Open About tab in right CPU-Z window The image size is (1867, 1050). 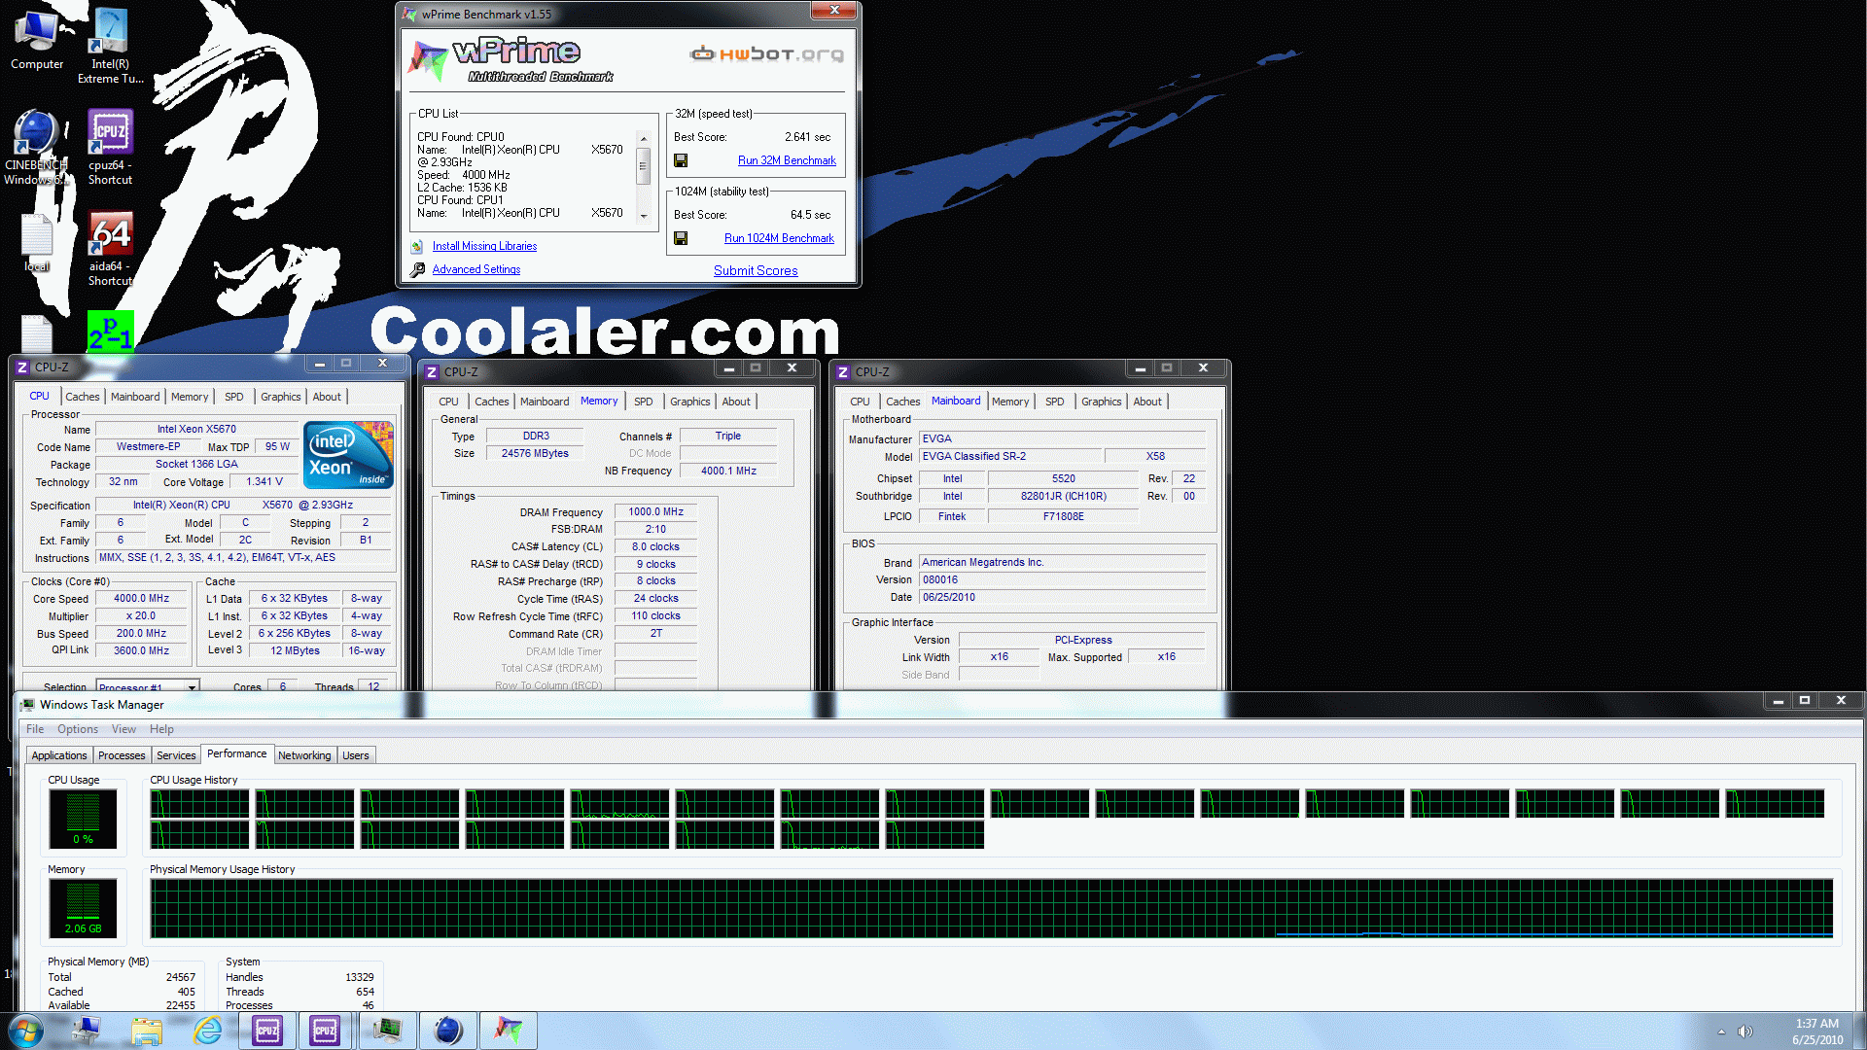point(1147,402)
